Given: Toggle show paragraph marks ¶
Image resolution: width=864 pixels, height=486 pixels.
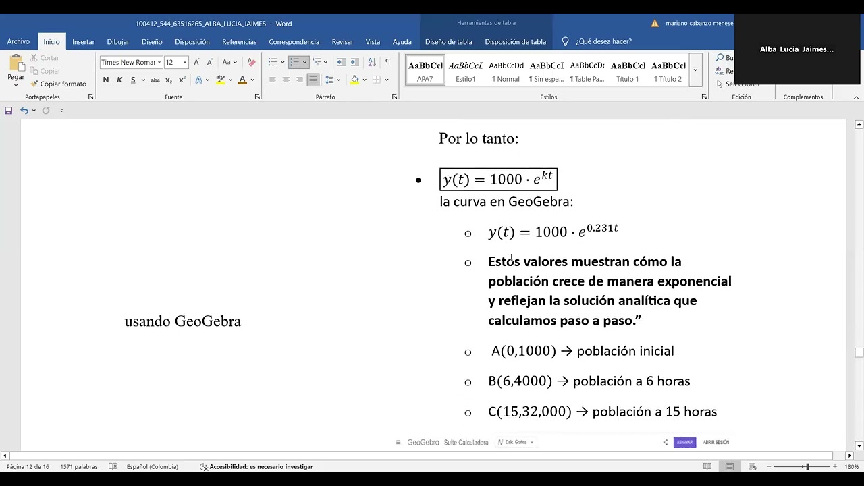Looking at the screenshot, I should tap(387, 62).
